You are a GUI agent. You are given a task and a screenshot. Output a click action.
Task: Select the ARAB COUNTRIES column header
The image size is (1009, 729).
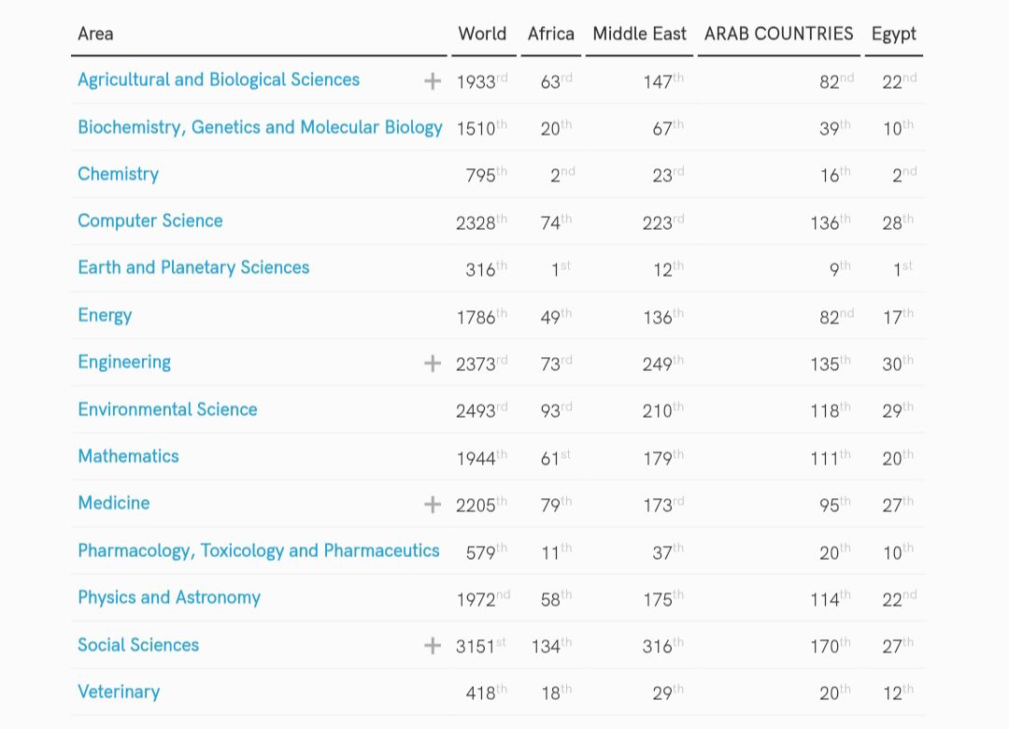click(778, 34)
